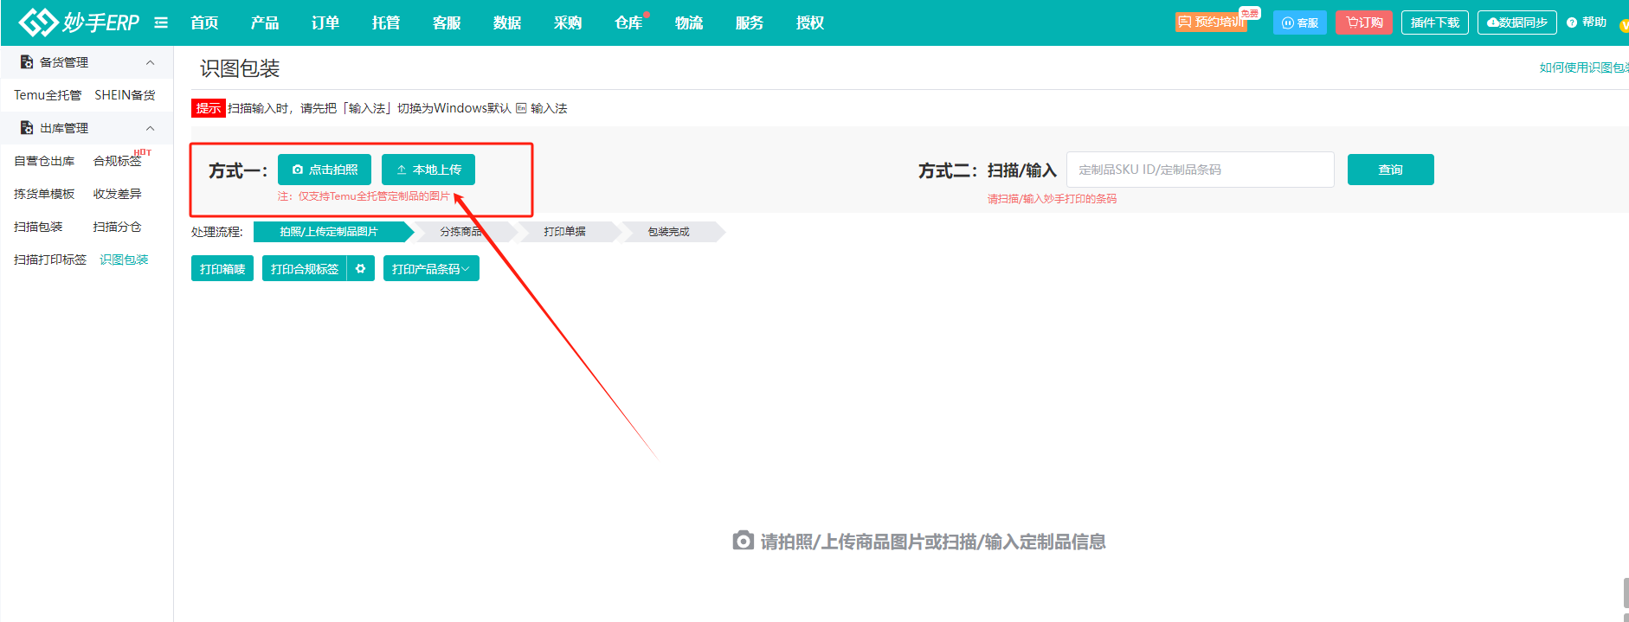The width and height of the screenshot is (1629, 622).
Task: Click the 插件下载 button
Action: (x=1435, y=22)
